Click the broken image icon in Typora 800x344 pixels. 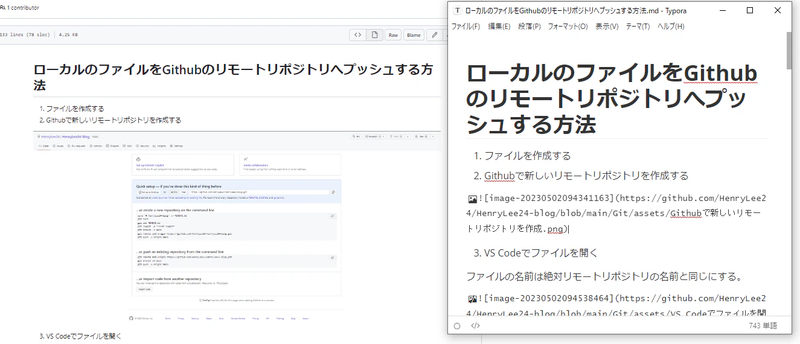(472, 298)
